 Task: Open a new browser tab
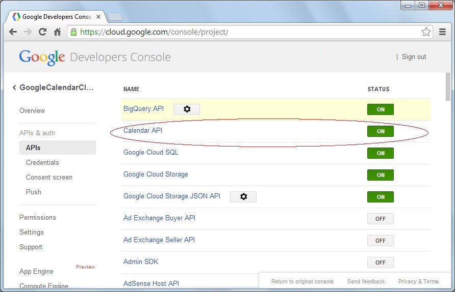click(115, 17)
